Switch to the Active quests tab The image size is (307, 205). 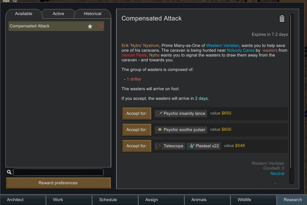pos(58,14)
